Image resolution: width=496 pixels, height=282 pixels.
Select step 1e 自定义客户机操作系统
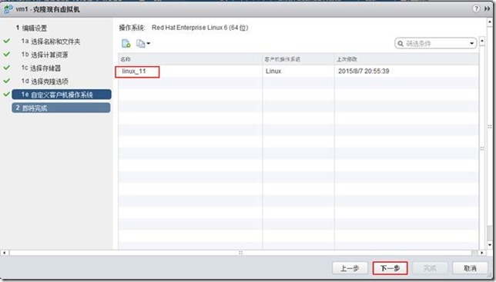click(62, 95)
